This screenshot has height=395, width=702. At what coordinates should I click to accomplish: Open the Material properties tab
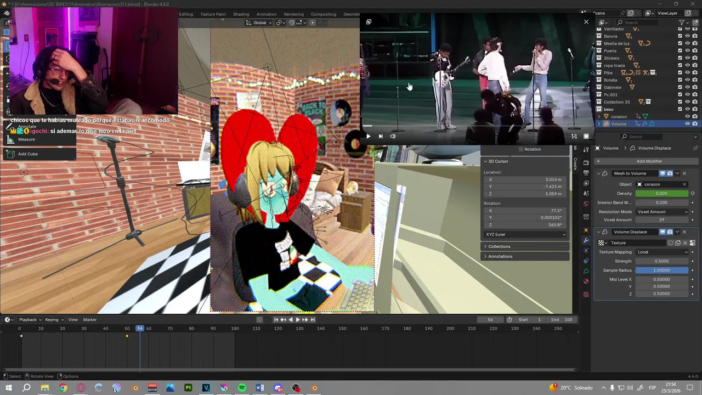pos(586,281)
